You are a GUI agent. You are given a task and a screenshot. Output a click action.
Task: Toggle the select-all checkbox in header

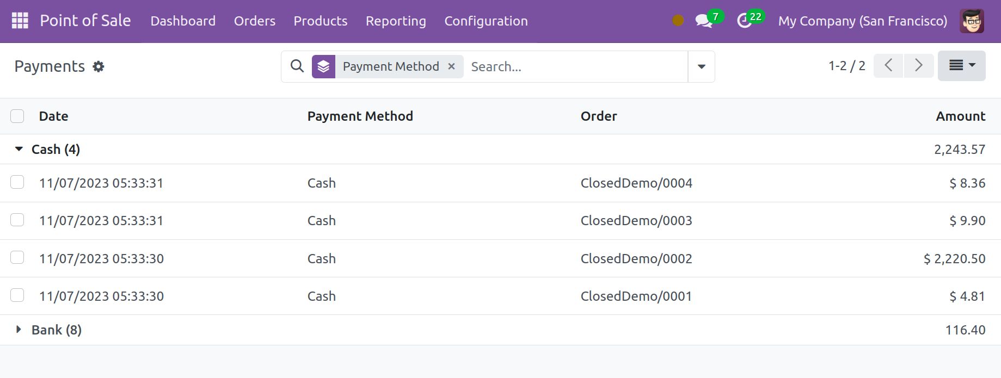click(x=17, y=116)
